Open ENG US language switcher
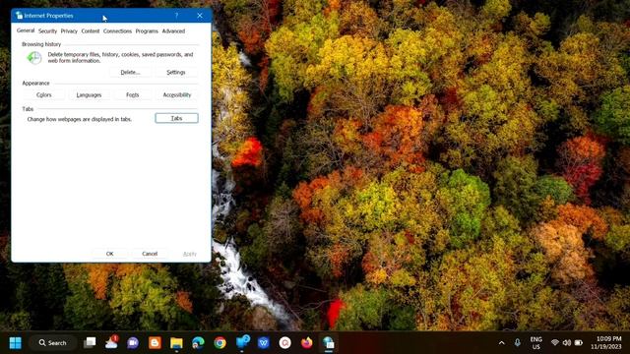Image resolution: width=630 pixels, height=354 pixels. tap(535, 343)
